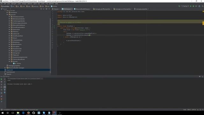This screenshot has height=115, width=204.
Task: Open the Navigate menu
Action: (x=14, y=4)
